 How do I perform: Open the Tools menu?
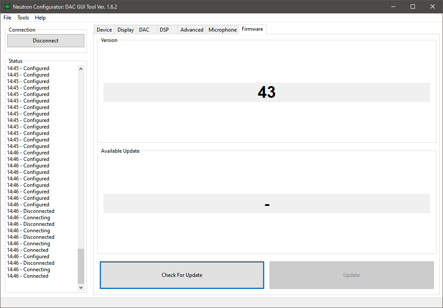click(x=23, y=18)
